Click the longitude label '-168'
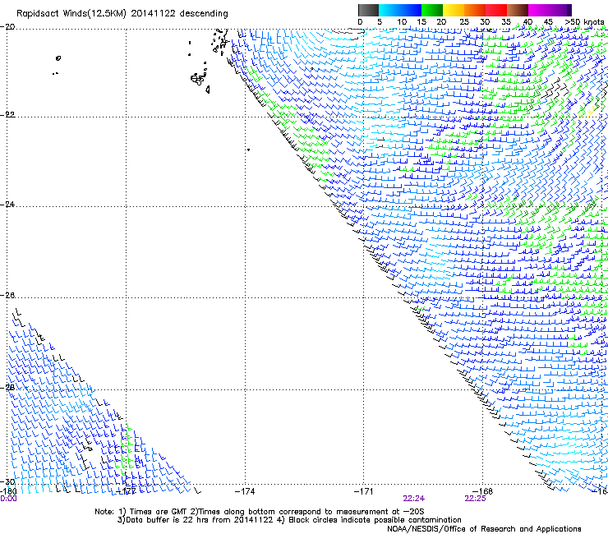Screen dimensions: 608x534 483,491
